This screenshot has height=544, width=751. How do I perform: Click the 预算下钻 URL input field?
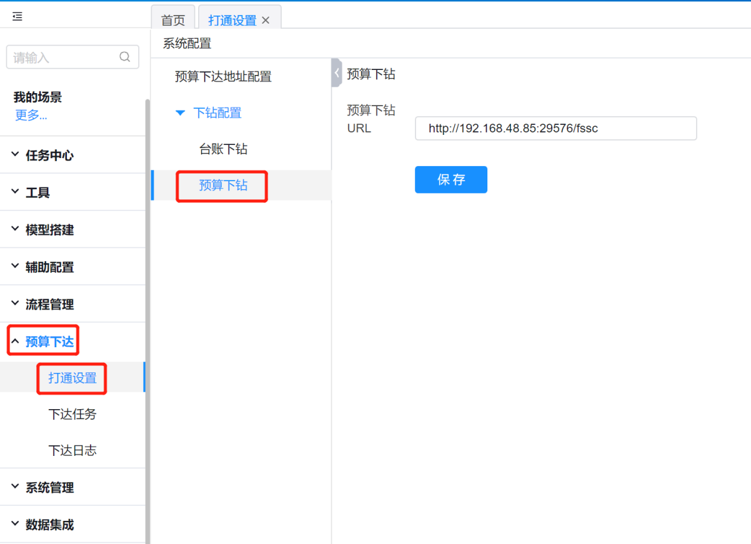555,129
